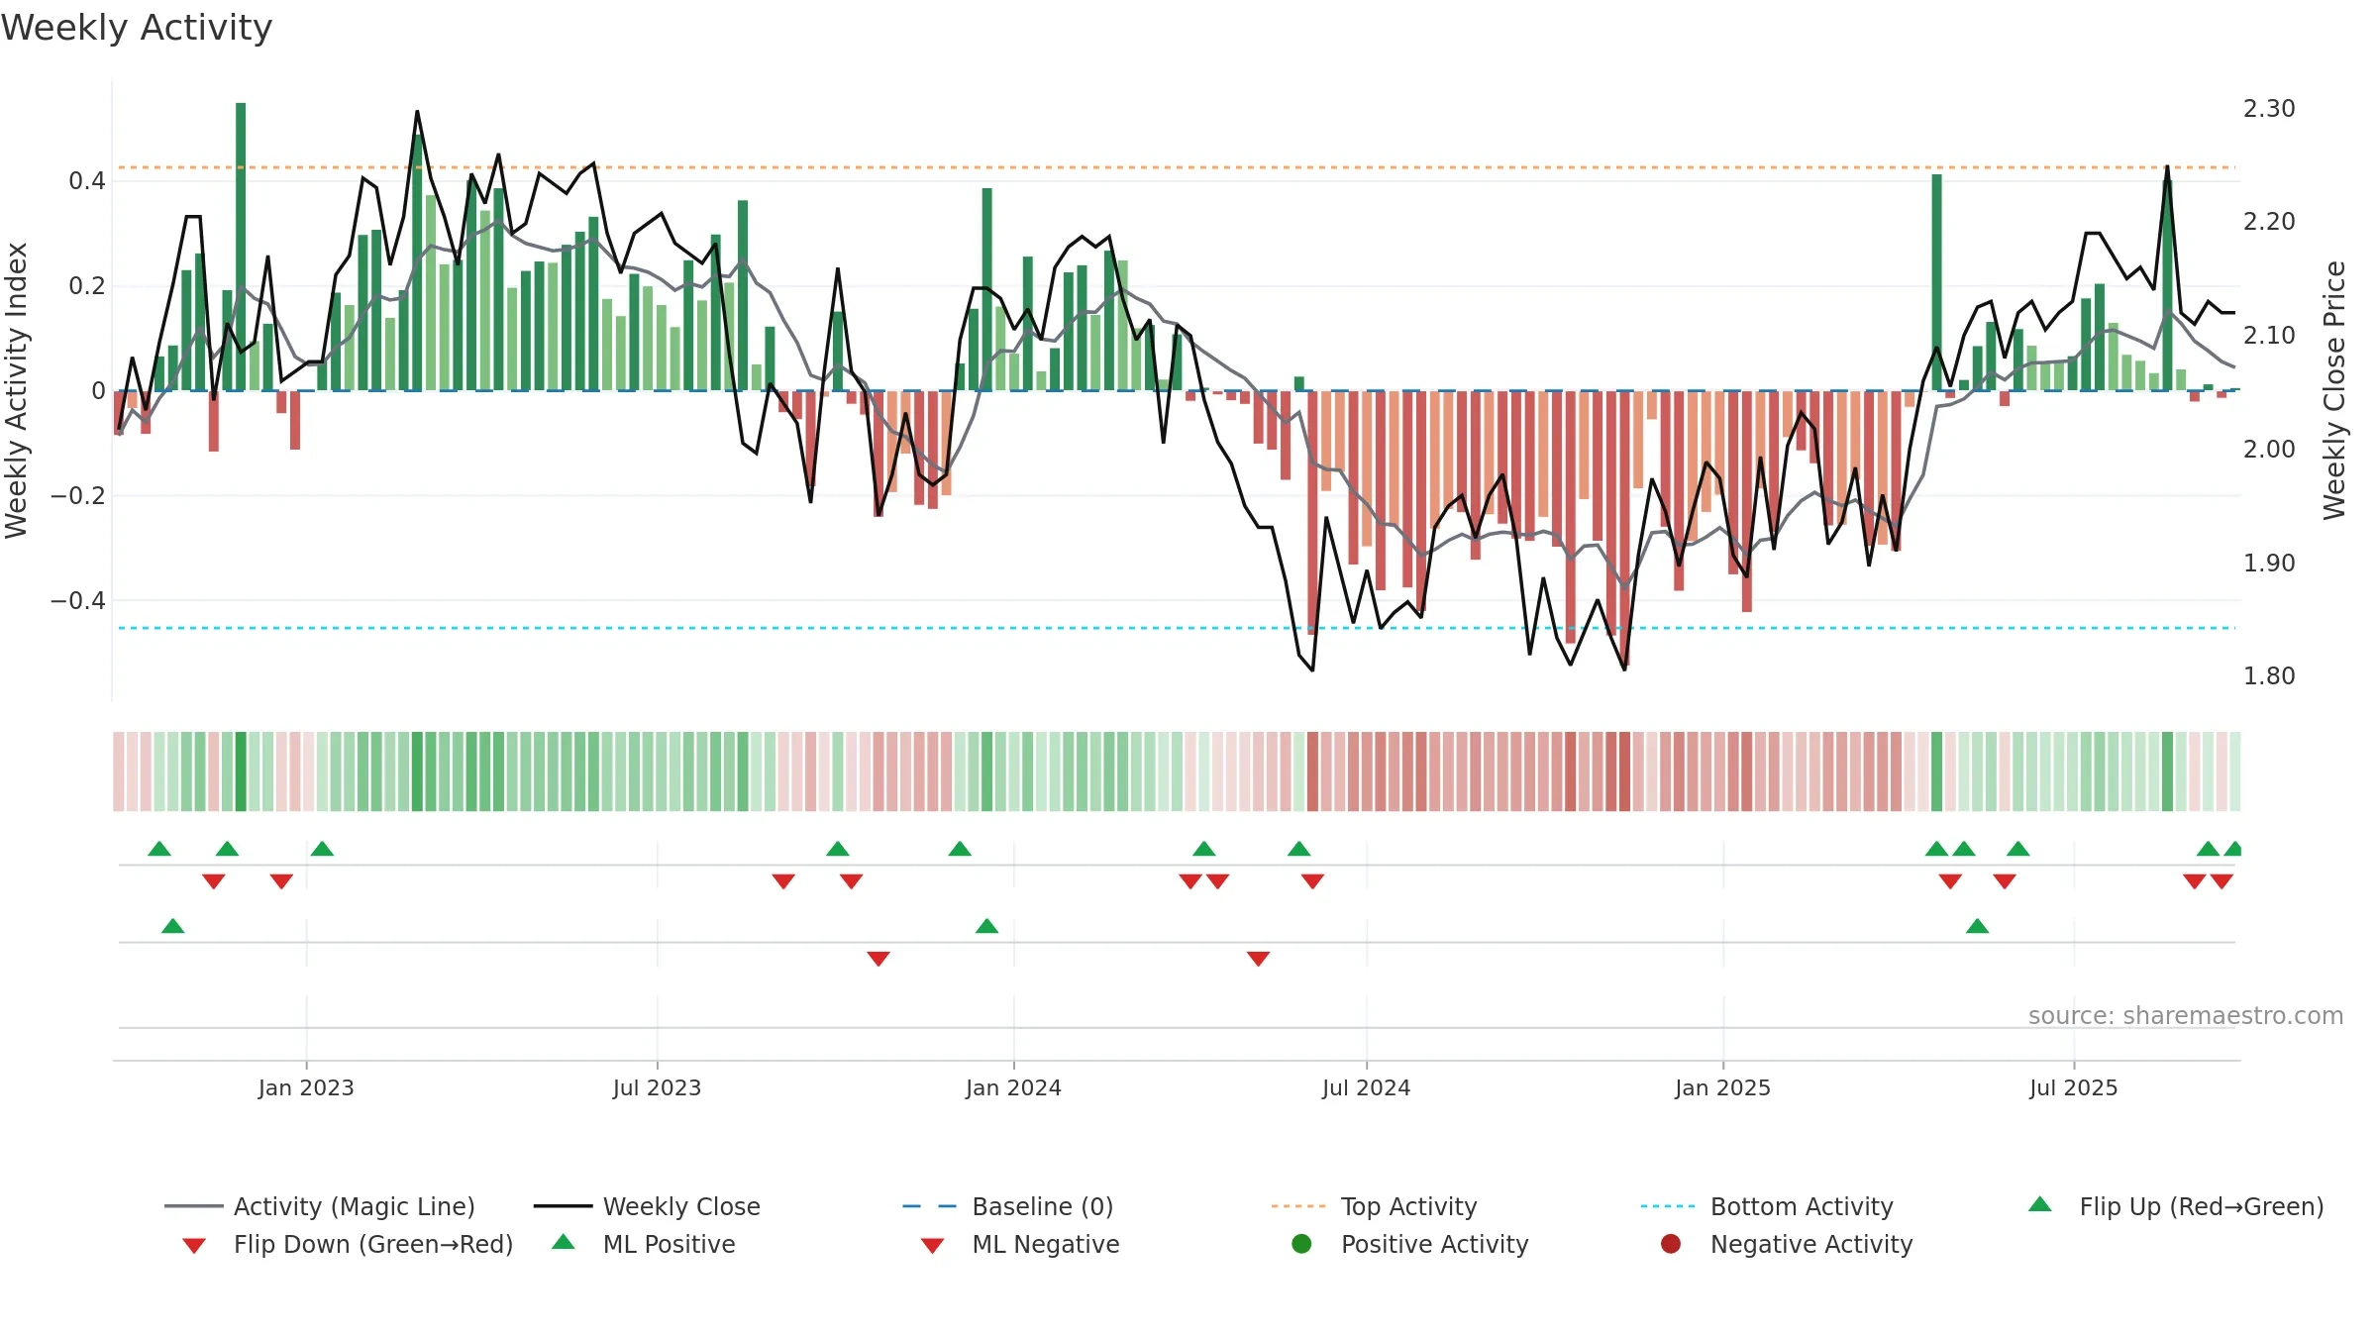Select the Jan 2024 x-axis label
The image size is (2377, 1337).
[x=1013, y=1087]
